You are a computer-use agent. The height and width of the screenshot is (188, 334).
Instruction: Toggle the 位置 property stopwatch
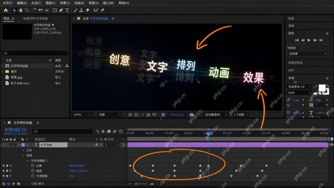click(32, 166)
